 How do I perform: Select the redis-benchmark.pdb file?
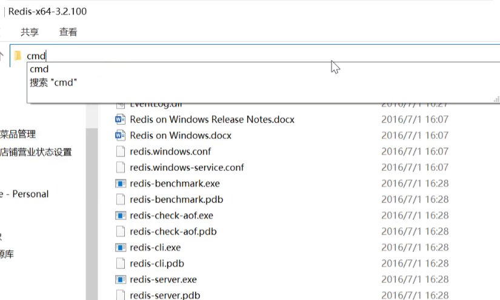(176, 199)
